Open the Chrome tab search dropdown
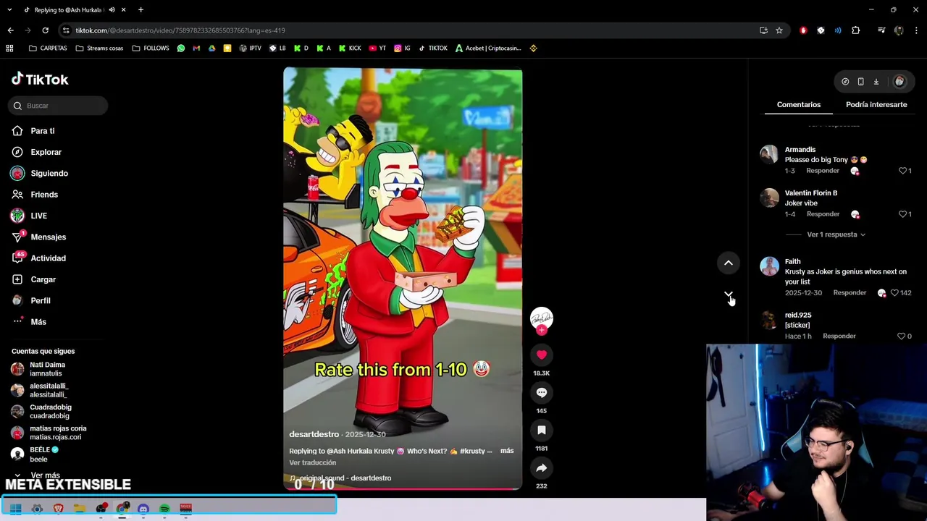The width and height of the screenshot is (927, 521). click(9, 10)
